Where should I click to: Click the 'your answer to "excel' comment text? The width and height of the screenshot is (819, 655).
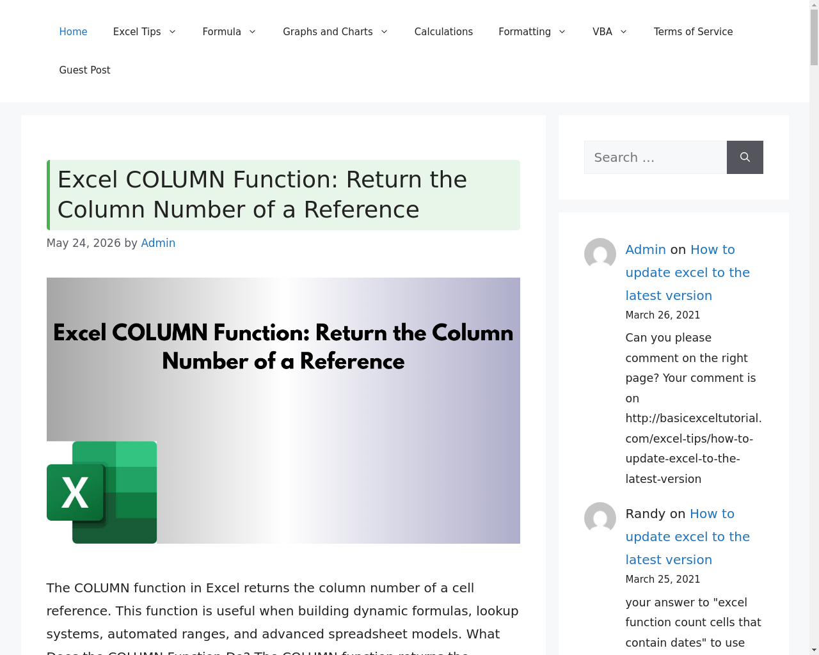click(694, 622)
